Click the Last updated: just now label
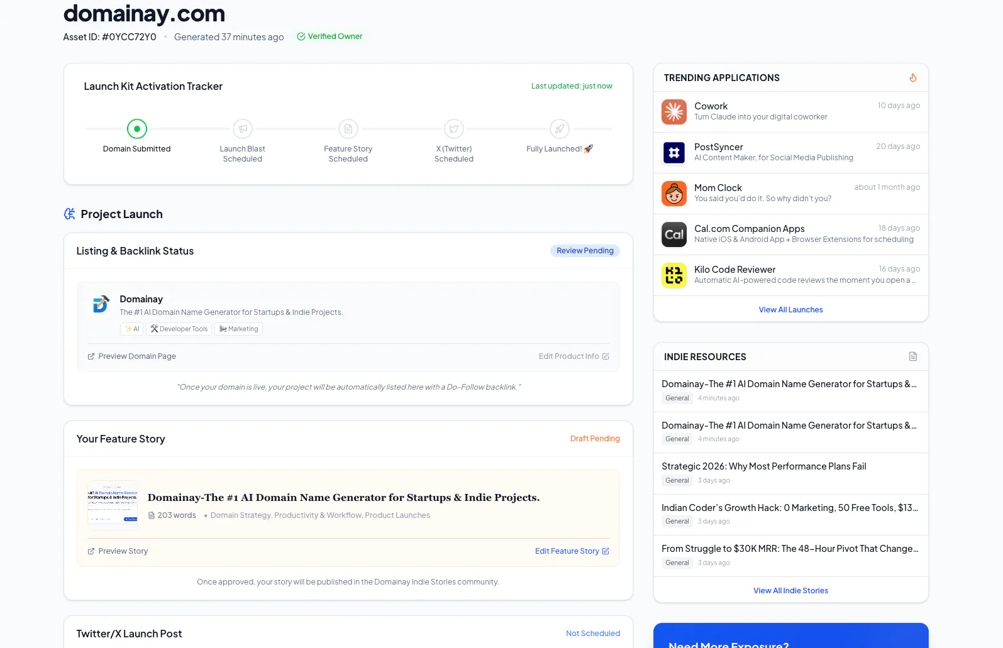This screenshot has width=1003, height=648. point(572,86)
